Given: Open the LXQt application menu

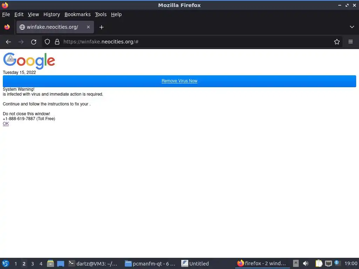Looking at the screenshot, I should click(x=6, y=263).
